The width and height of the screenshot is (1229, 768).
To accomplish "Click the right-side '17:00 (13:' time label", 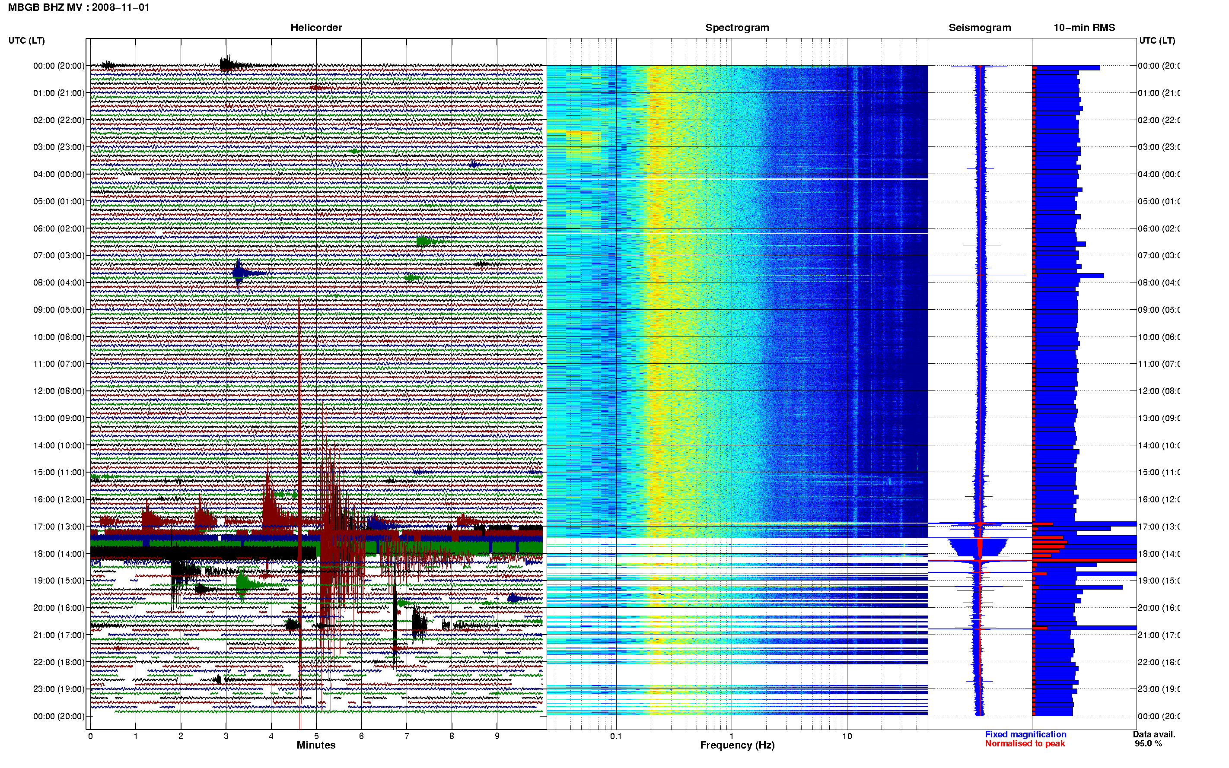I will (x=1159, y=527).
